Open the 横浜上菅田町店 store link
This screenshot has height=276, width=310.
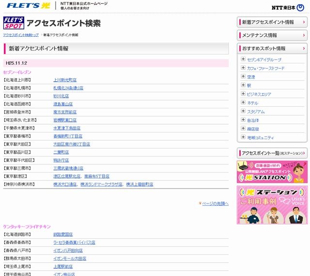click(x=139, y=185)
